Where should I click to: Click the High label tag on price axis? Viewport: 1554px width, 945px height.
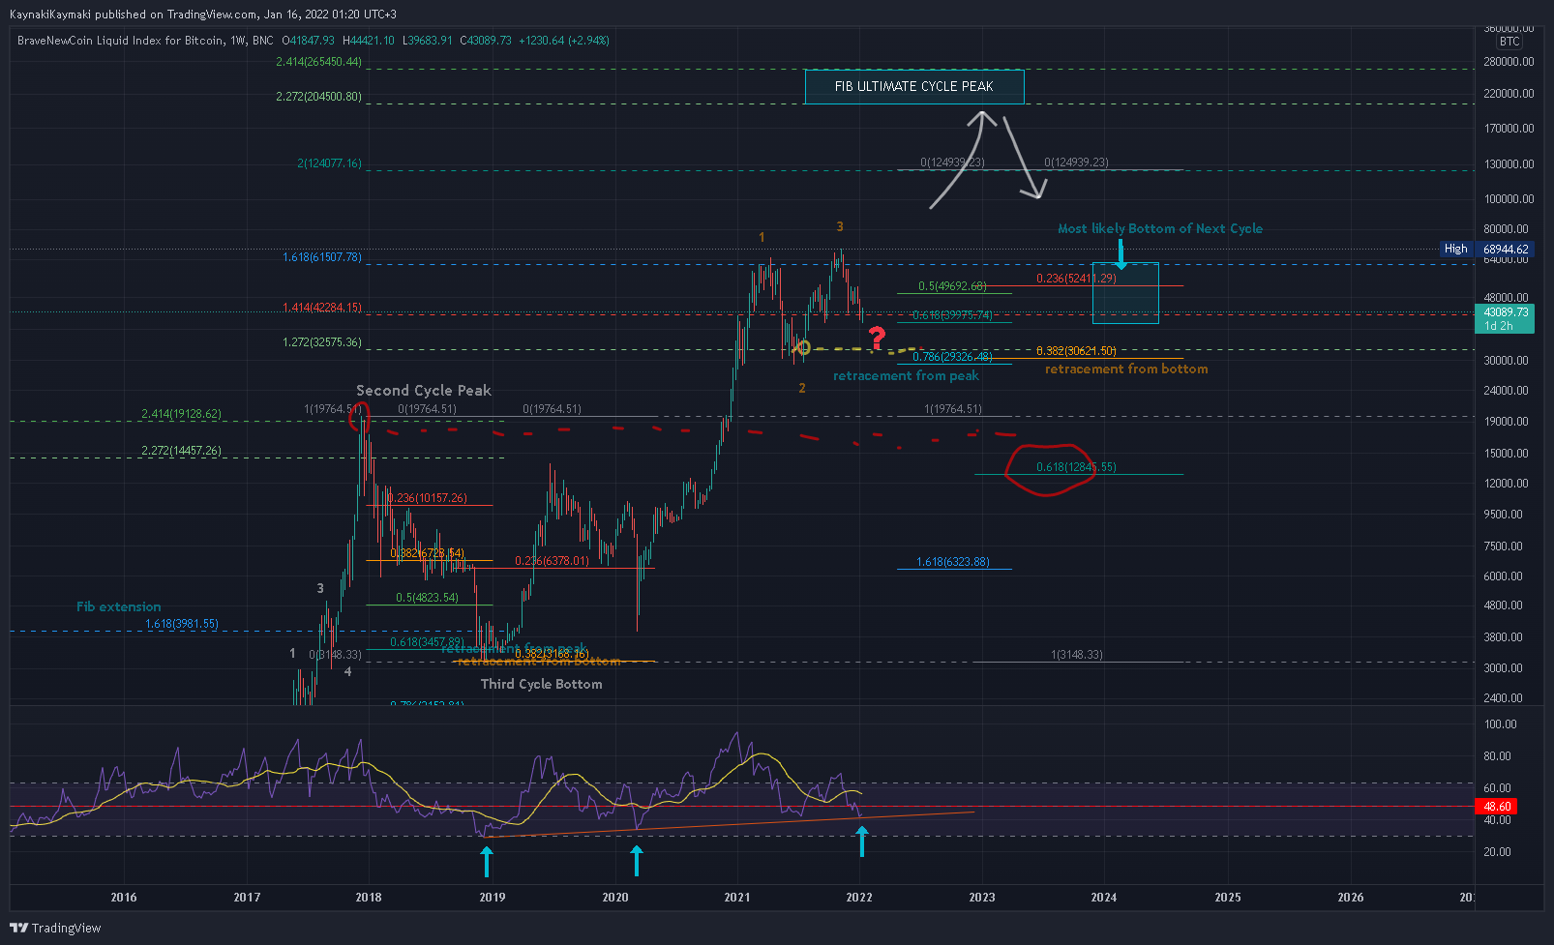(1455, 249)
